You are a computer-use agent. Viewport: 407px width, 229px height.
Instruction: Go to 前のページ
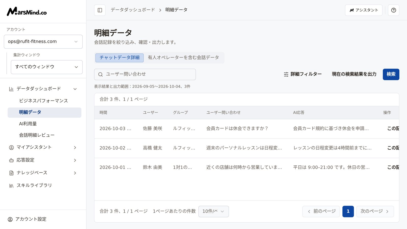(321, 211)
